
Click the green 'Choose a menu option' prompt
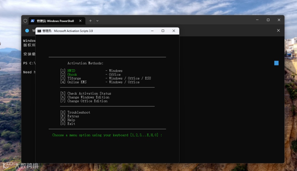pos(107,135)
